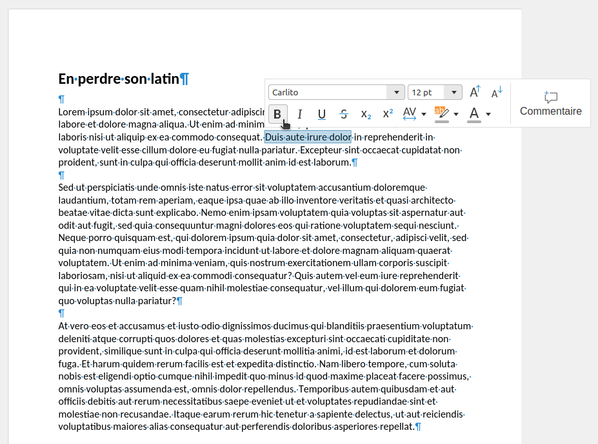This screenshot has width=598, height=444.
Task: Increase font size with the large A icon
Action: click(x=475, y=92)
